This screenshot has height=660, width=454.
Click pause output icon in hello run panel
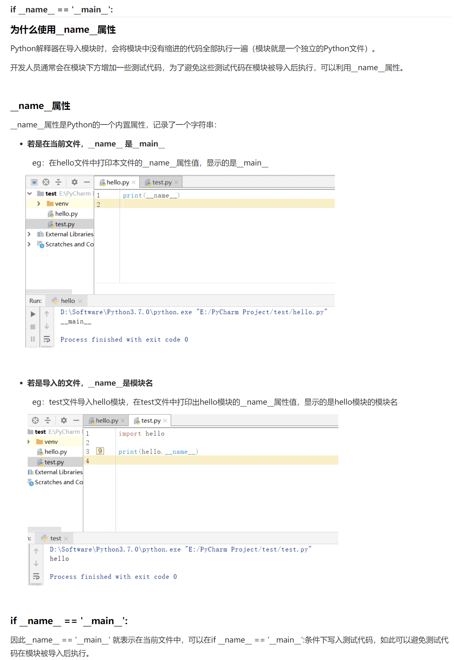[x=33, y=339]
